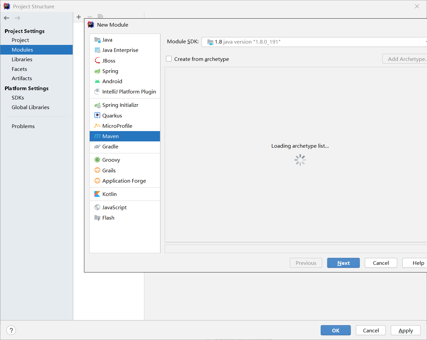Click the plus add module icon
The height and width of the screenshot is (340, 427).
[x=79, y=17]
